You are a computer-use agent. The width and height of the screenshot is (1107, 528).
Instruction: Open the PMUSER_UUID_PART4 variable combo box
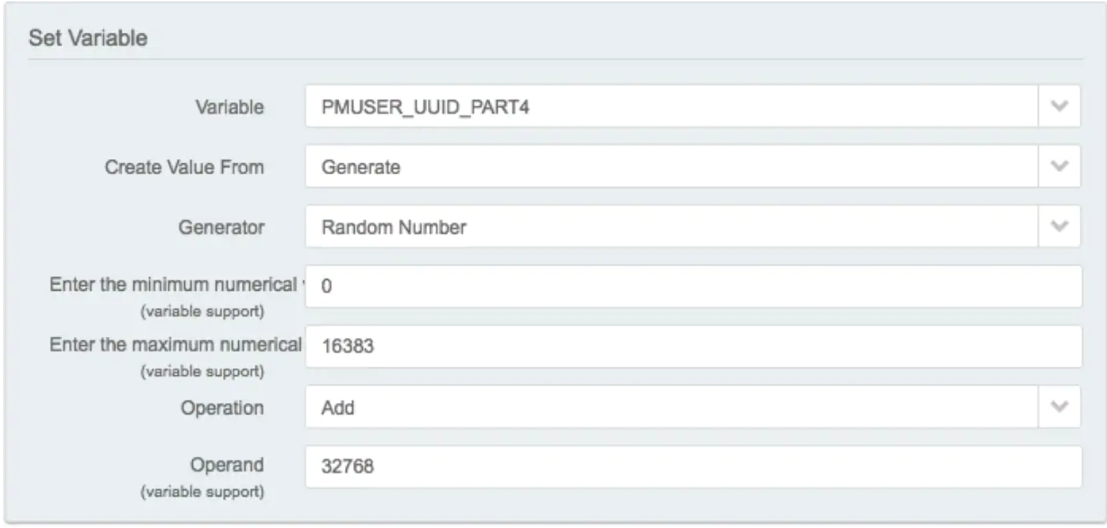pyautogui.click(x=693, y=107)
